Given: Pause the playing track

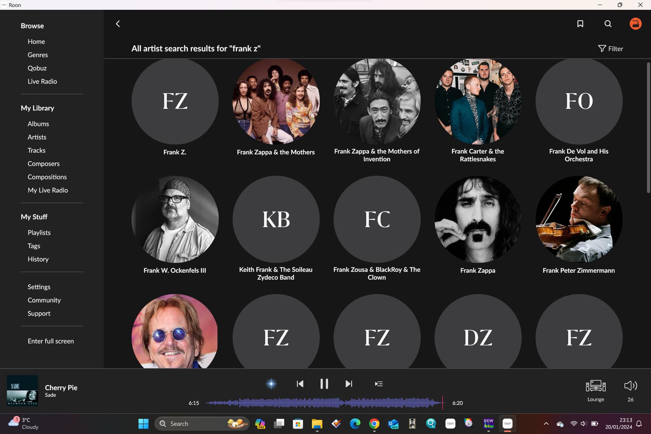Looking at the screenshot, I should point(324,384).
